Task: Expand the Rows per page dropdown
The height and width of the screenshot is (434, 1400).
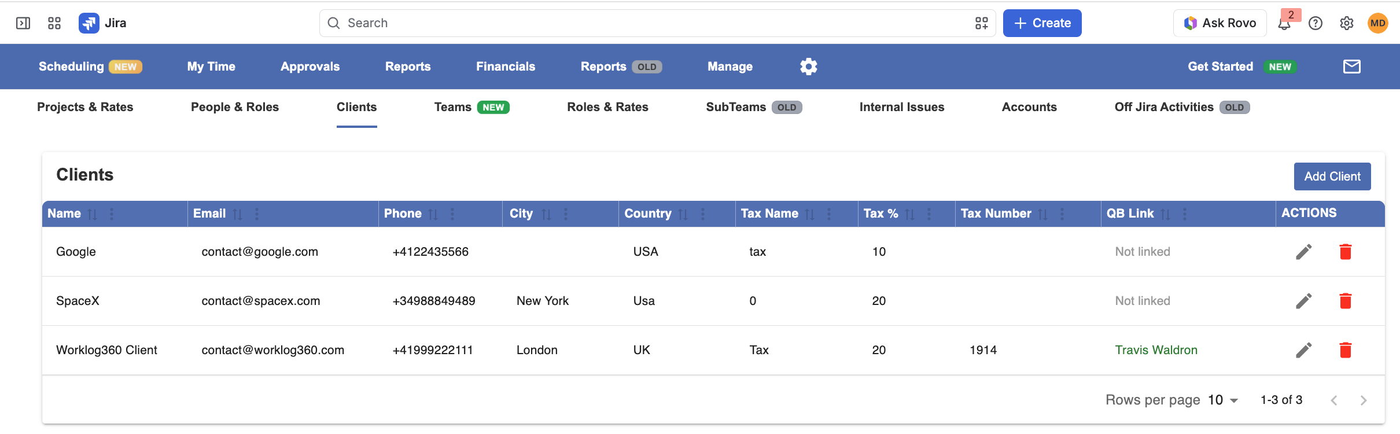Action: tap(1223, 400)
